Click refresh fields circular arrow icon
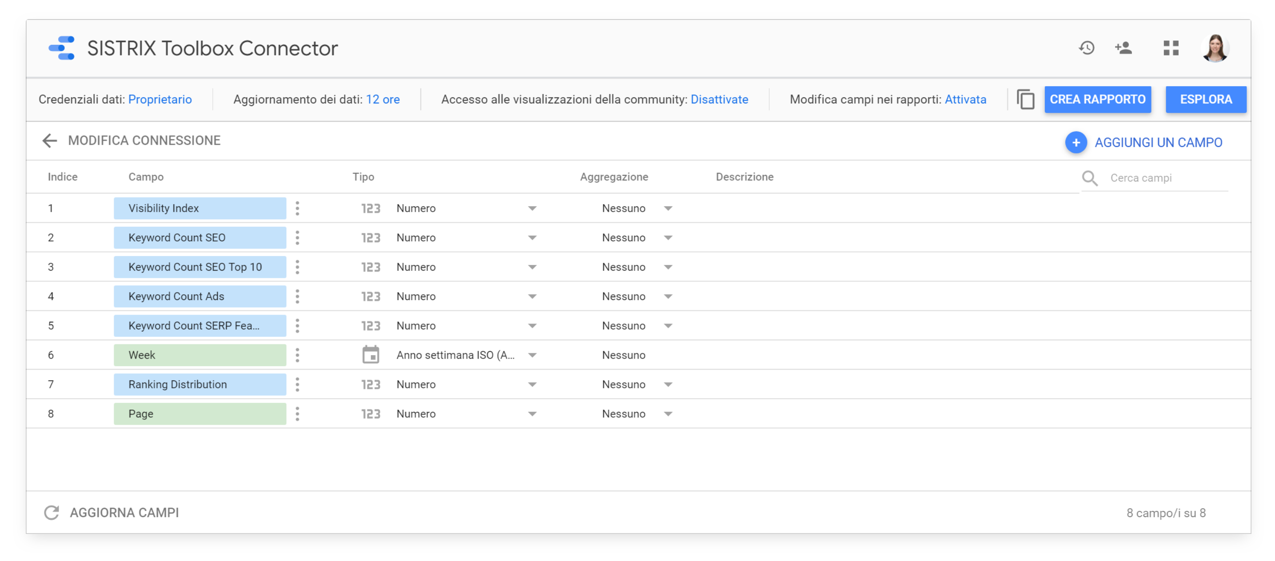1275x561 pixels. pos(52,513)
